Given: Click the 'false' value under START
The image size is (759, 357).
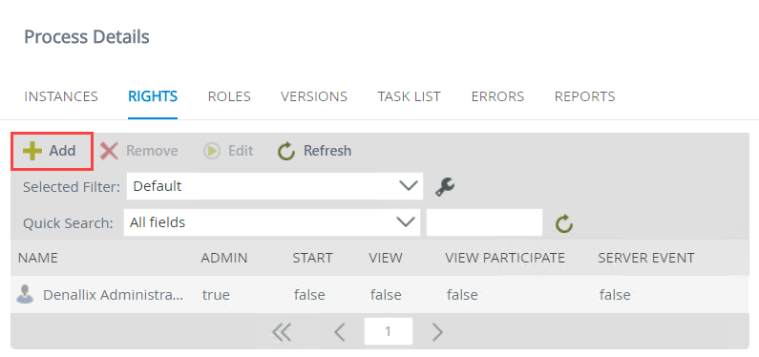Looking at the screenshot, I should click(x=309, y=295).
